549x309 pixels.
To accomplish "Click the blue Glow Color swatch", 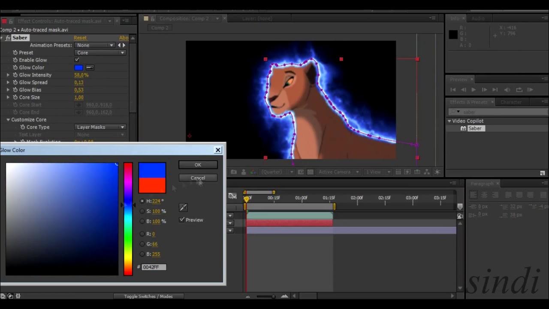I will pos(78,67).
